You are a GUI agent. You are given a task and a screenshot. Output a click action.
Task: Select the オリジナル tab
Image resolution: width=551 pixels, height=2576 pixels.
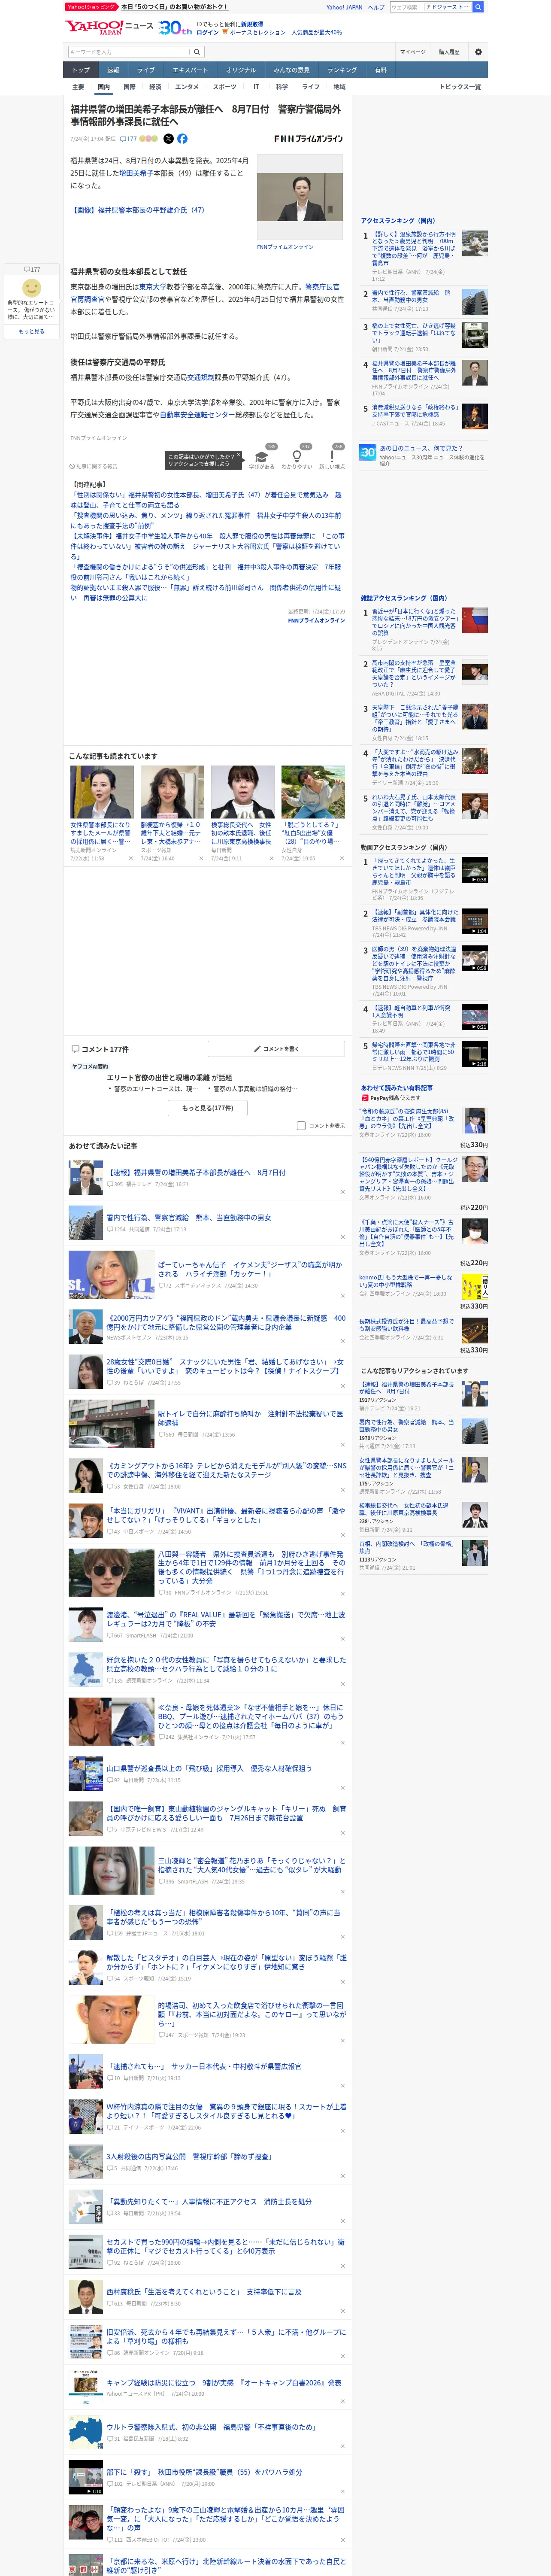[241, 70]
